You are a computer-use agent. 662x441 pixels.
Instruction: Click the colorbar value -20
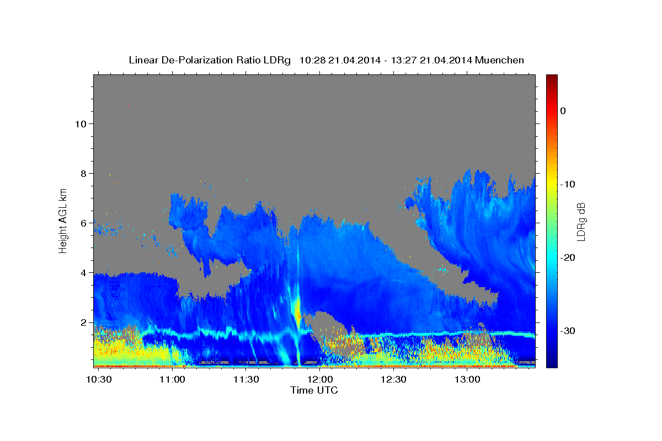(x=568, y=257)
